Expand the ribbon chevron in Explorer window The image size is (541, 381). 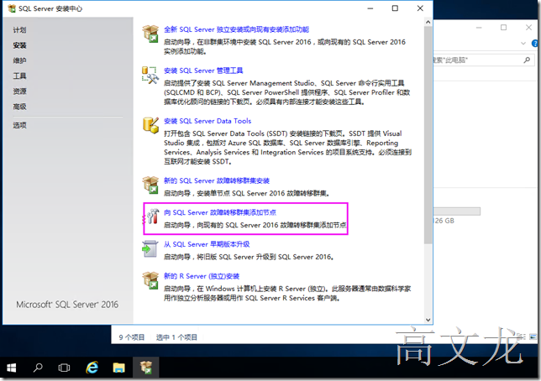[x=523, y=44]
